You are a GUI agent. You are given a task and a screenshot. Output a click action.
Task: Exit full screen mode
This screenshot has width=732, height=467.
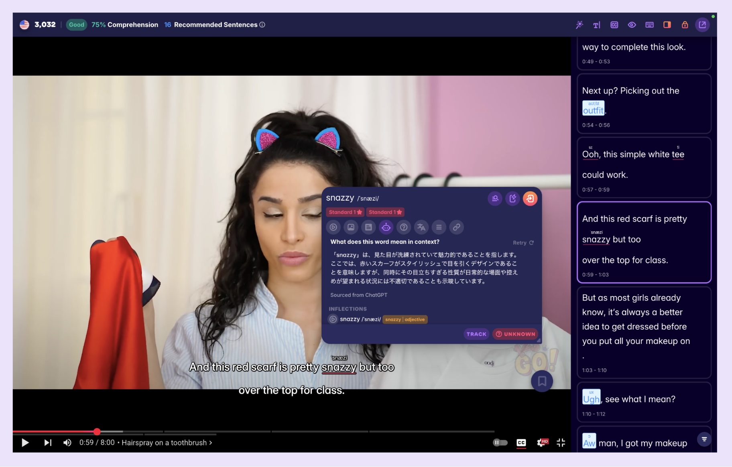pyautogui.click(x=561, y=443)
